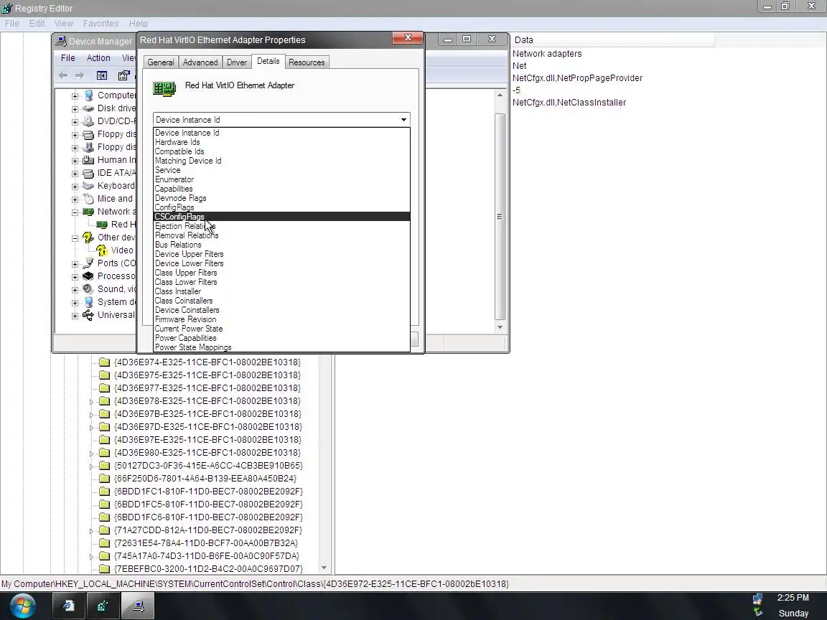Choose Current Power State from the list

pyautogui.click(x=281, y=329)
